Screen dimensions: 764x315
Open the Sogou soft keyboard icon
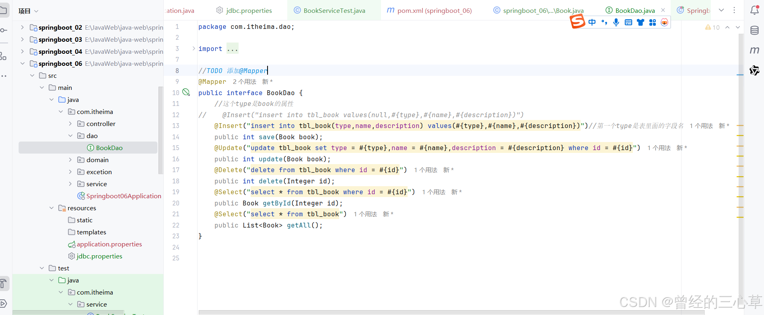pyautogui.click(x=628, y=22)
